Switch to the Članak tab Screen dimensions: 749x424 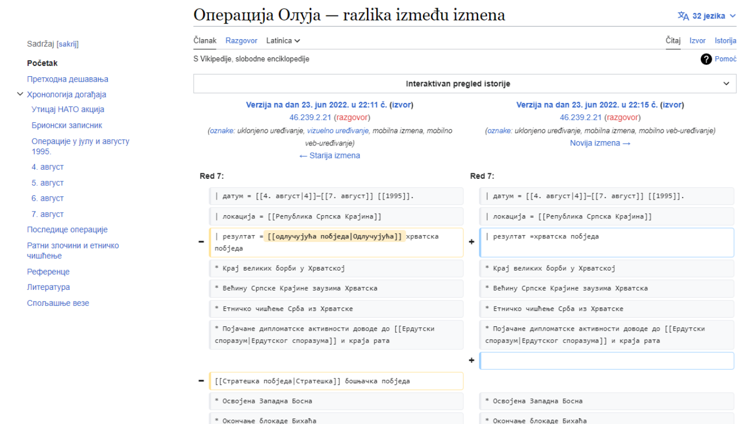(205, 41)
